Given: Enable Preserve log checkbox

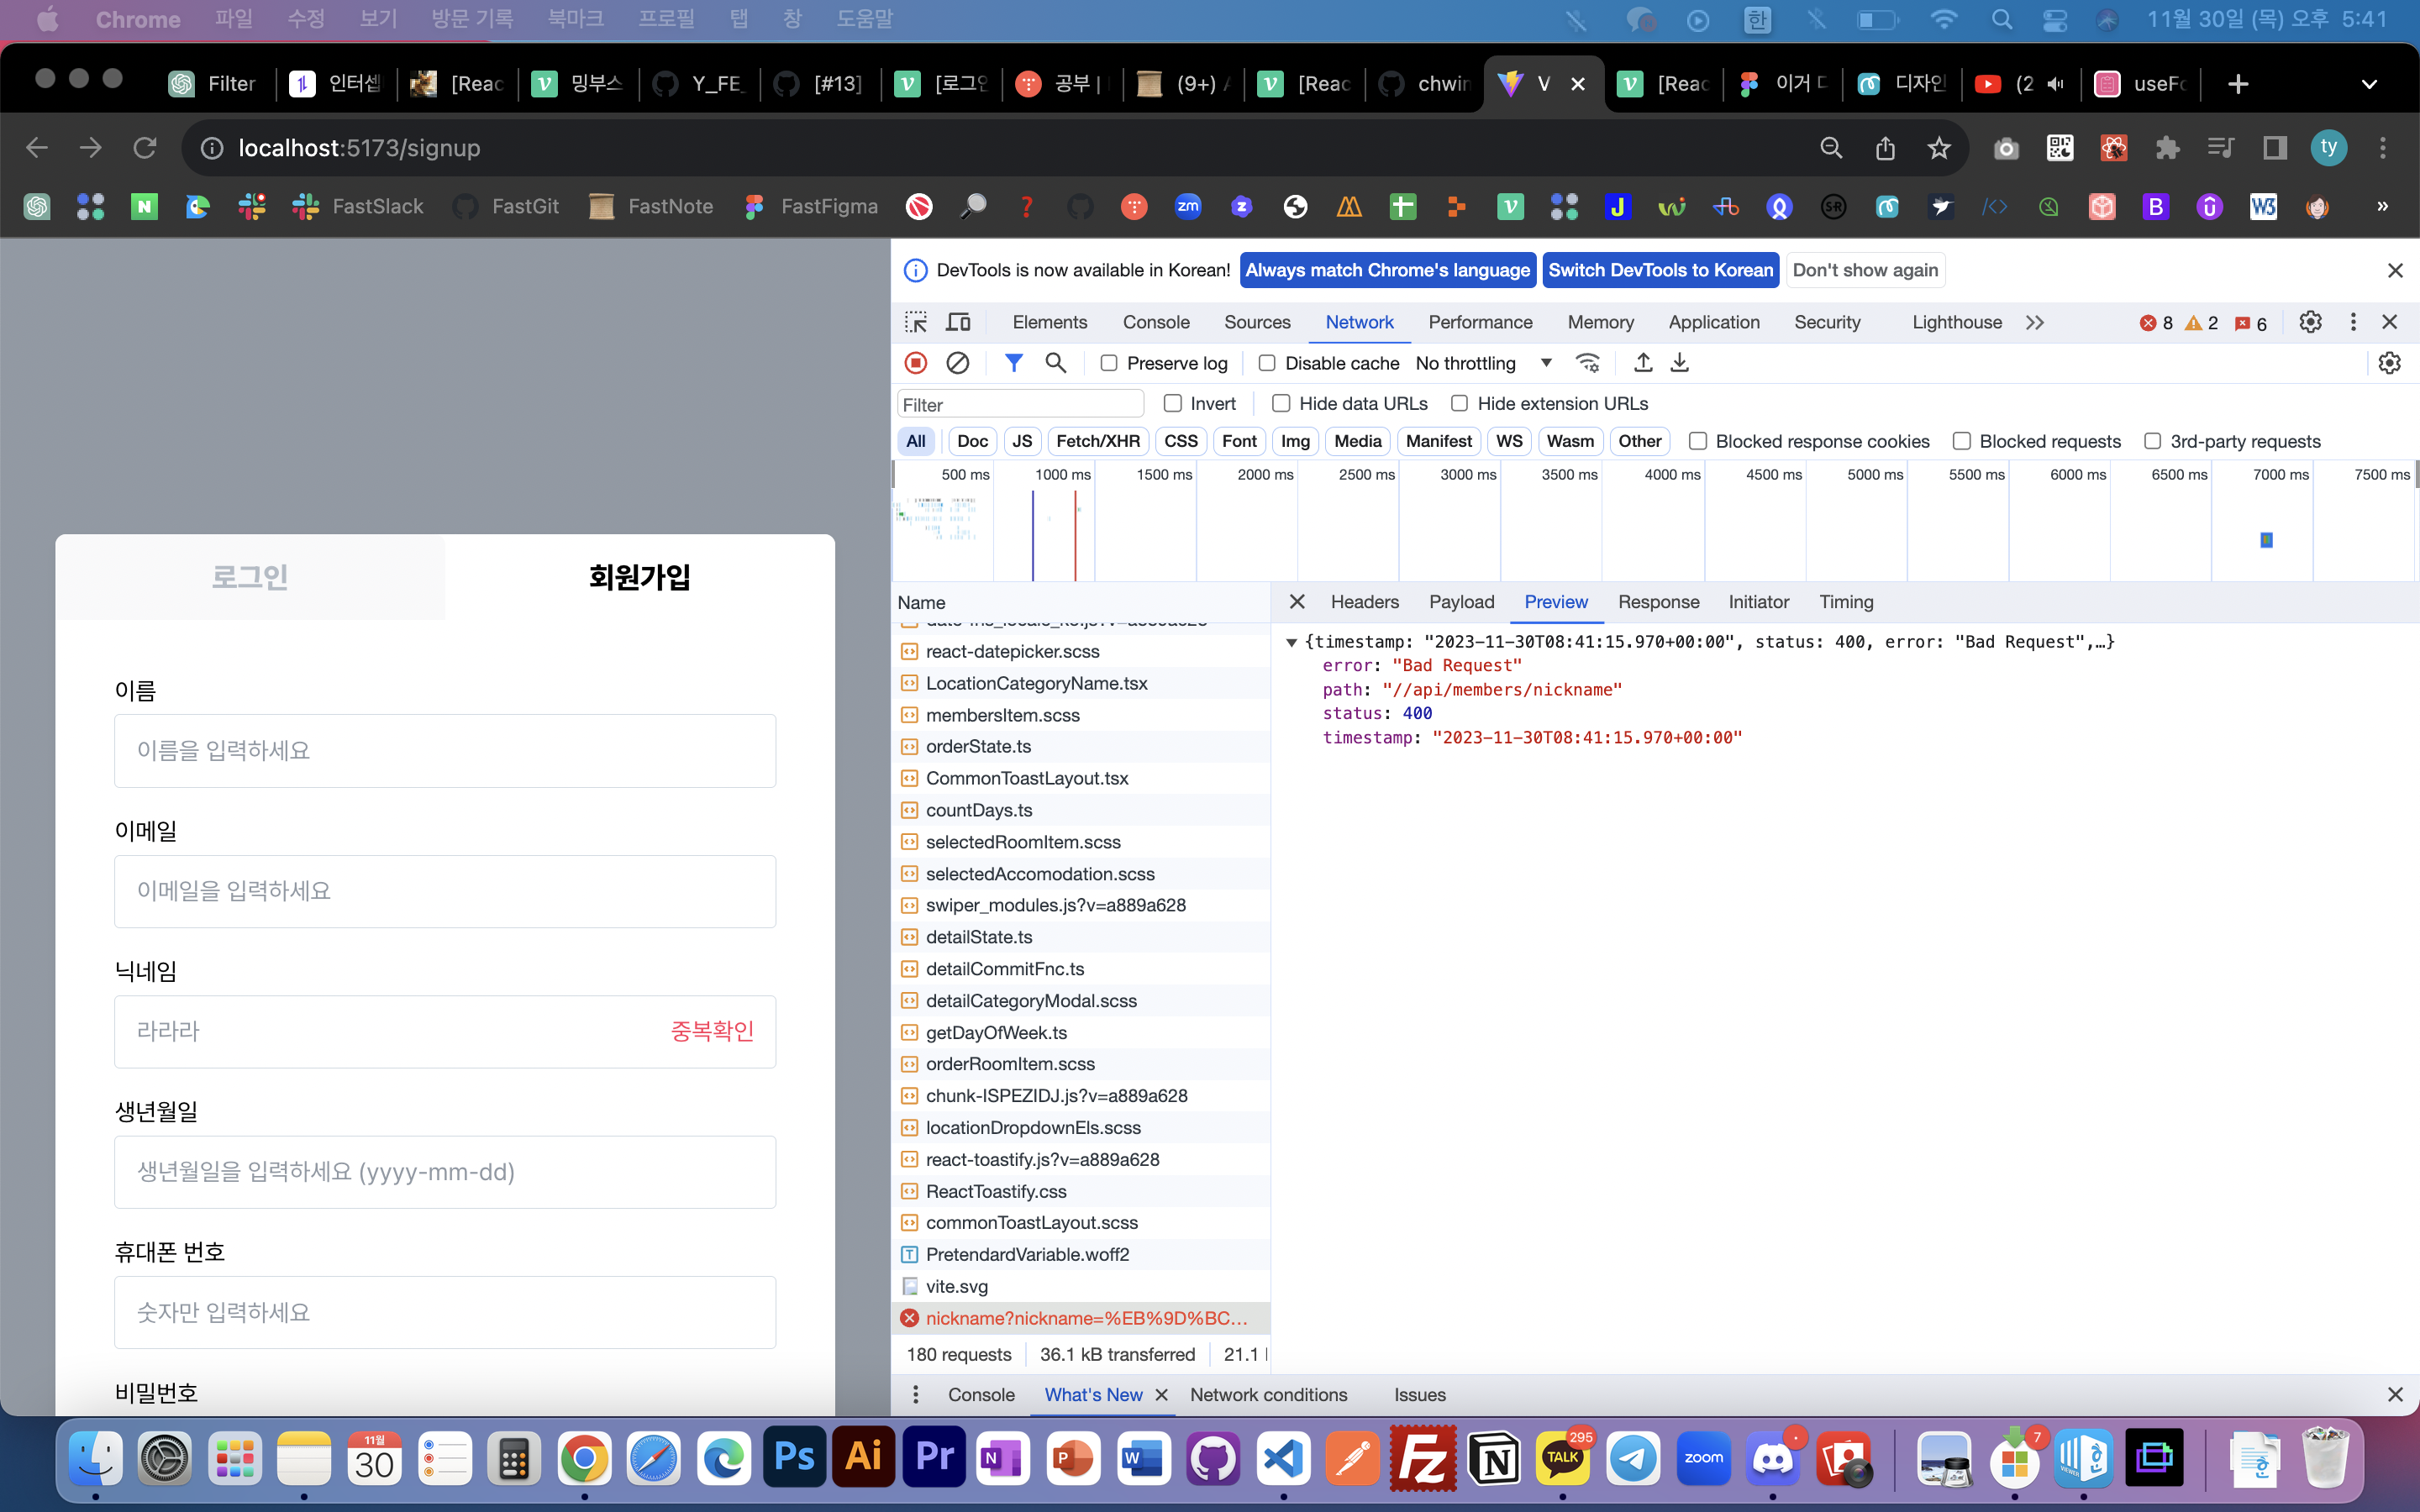Looking at the screenshot, I should 1108,363.
